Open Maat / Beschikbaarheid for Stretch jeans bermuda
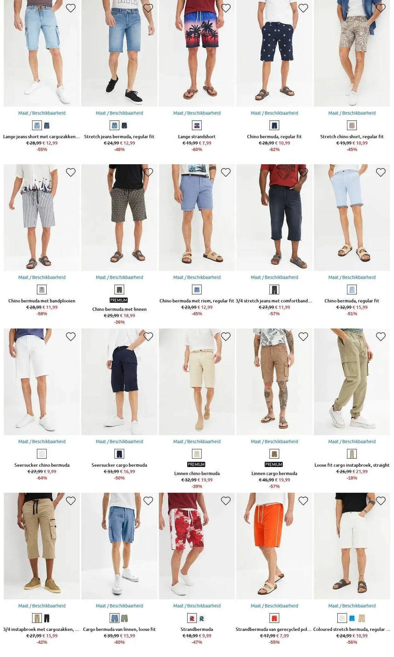The height and width of the screenshot is (657, 394). (x=119, y=113)
